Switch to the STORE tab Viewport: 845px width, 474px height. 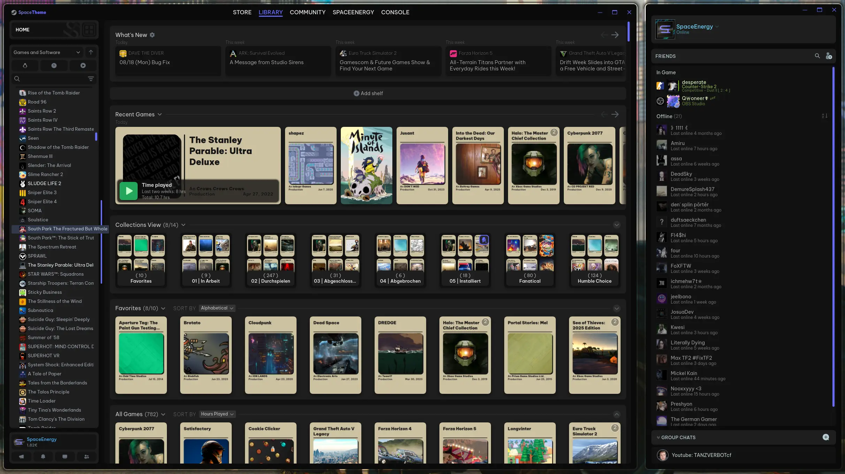coord(242,12)
